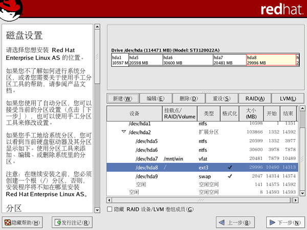
Task: Click the Reset (重设) button
Action: coord(222,98)
